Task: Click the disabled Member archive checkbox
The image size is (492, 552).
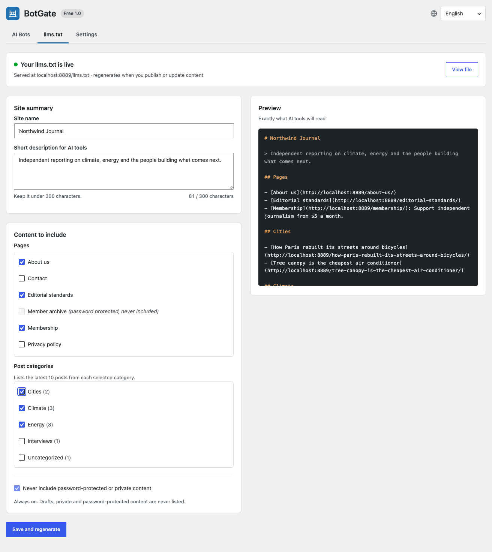Action: 22,311
